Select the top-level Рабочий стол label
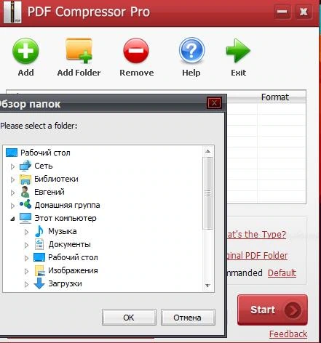 coord(45,153)
